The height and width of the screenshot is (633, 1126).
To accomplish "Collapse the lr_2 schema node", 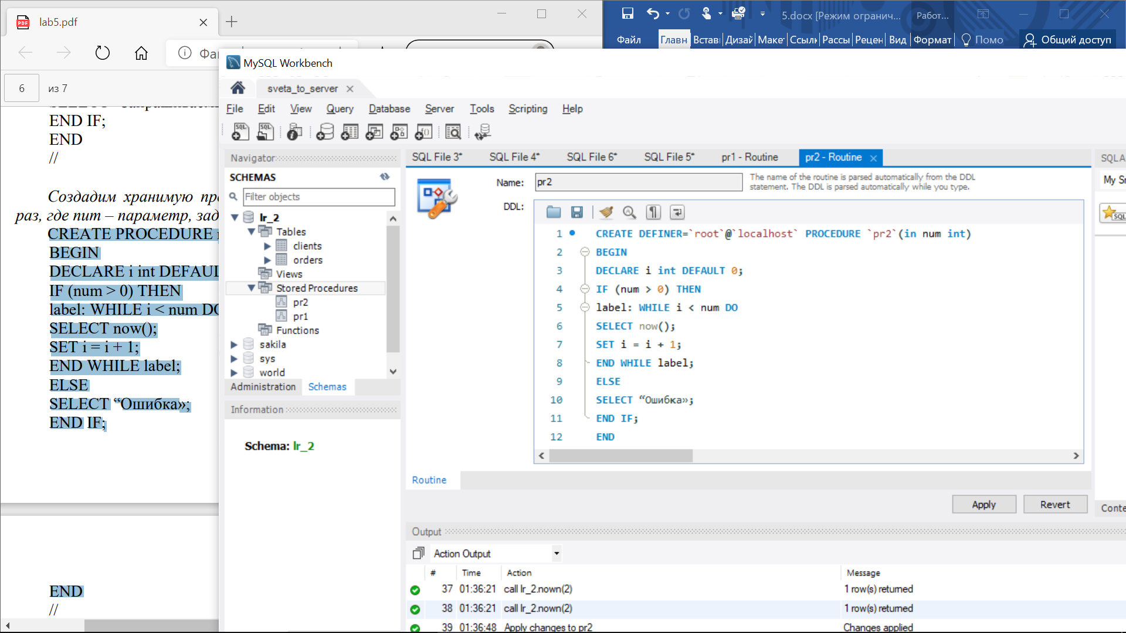I will pyautogui.click(x=235, y=217).
